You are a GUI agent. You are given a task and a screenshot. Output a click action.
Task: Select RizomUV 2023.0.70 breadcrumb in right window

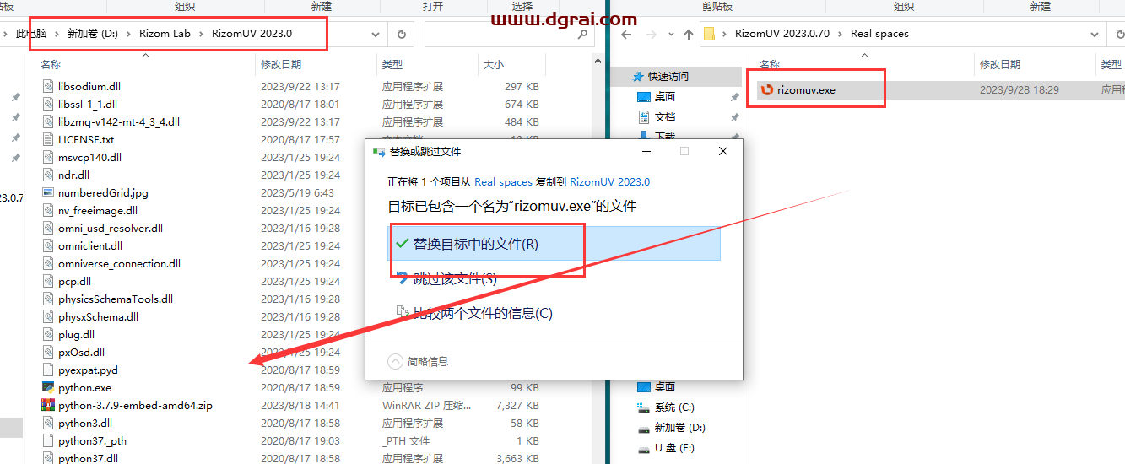(782, 34)
